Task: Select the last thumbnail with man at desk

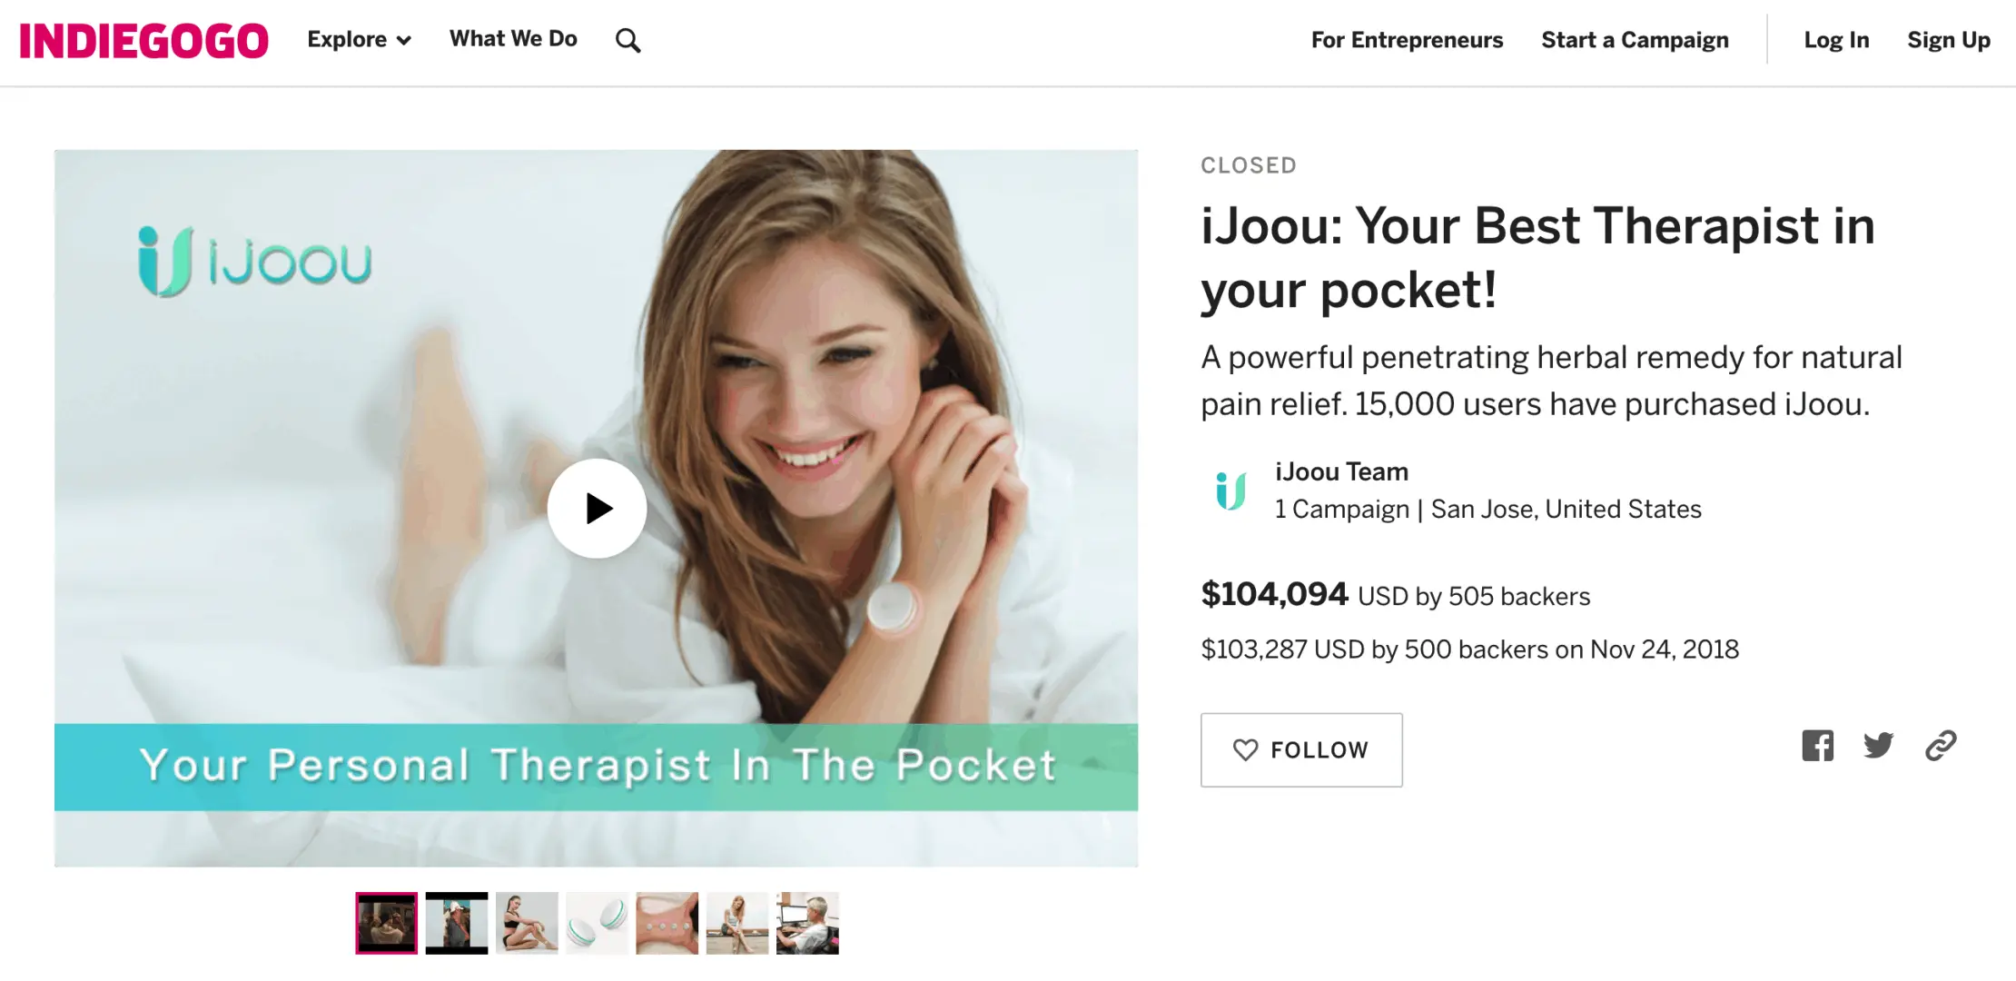Action: 807,923
